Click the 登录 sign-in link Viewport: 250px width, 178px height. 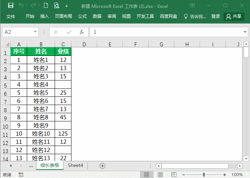tap(216, 16)
